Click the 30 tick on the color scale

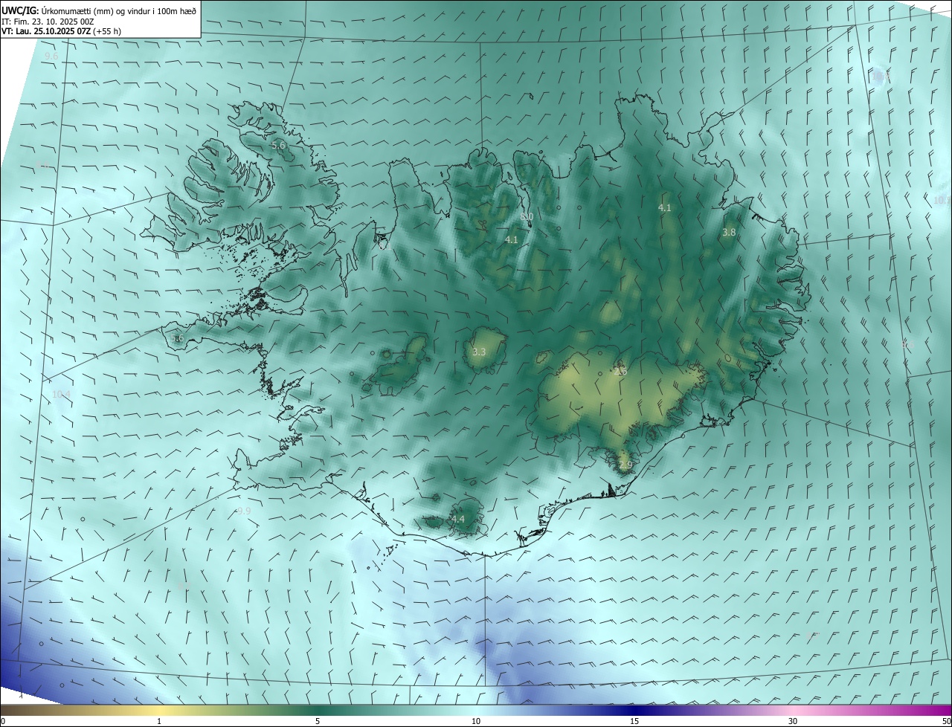[x=793, y=721]
